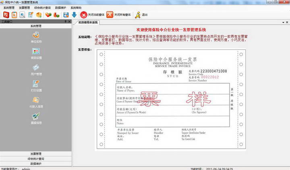Open the 综合统计查询 menu in menu bar

click(x=42, y=8)
